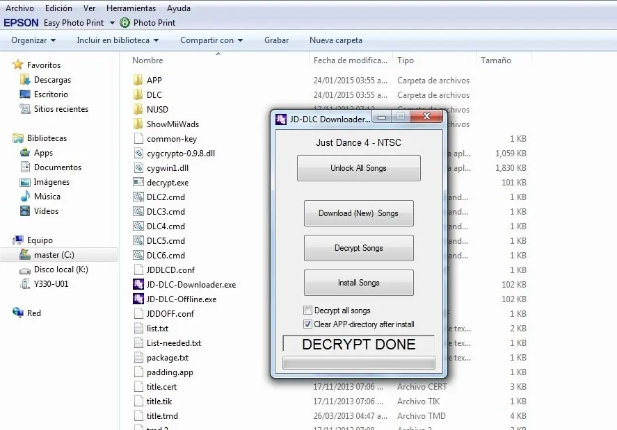
Task: Enable the Decrypt all songs checkbox
Action: click(307, 311)
